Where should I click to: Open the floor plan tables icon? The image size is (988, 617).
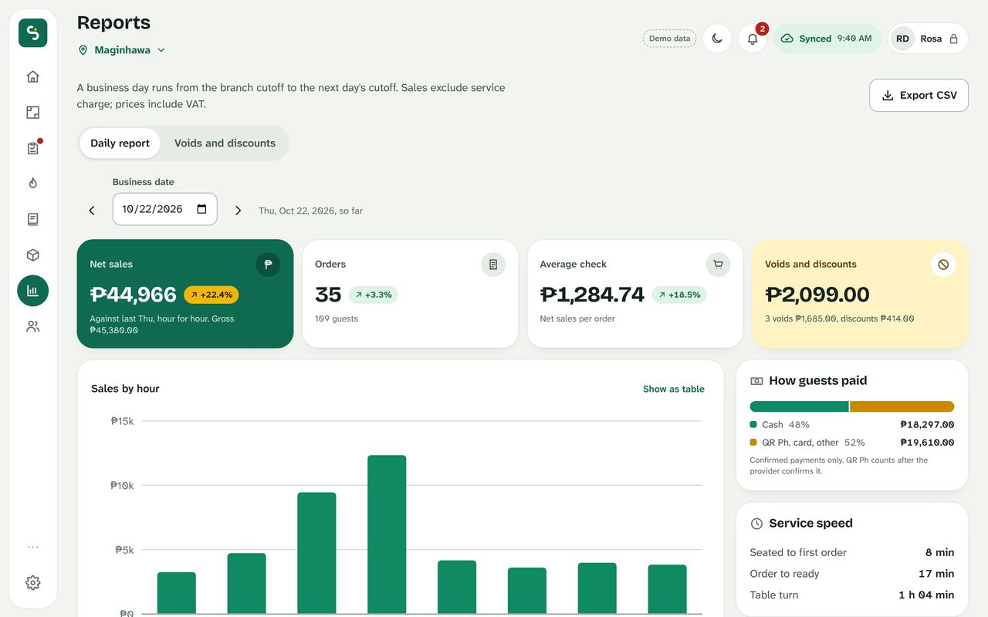(x=32, y=113)
